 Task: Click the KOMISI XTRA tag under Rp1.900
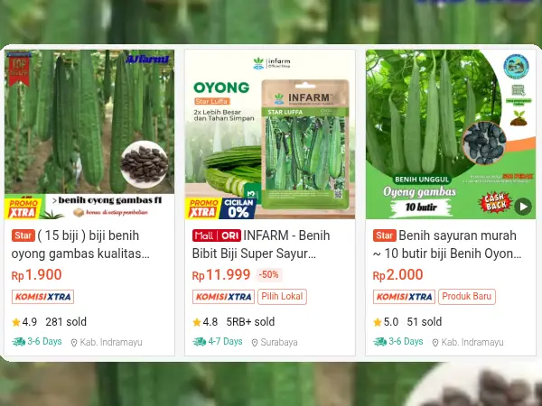point(42,297)
